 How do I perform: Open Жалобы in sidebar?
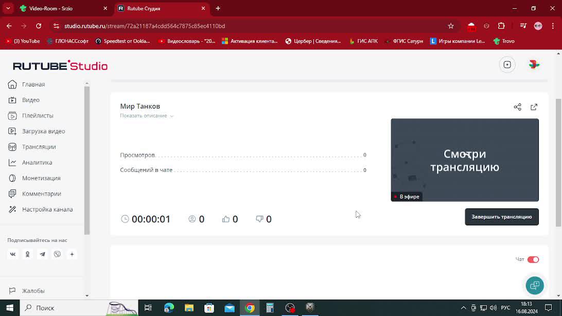coord(27,291)
